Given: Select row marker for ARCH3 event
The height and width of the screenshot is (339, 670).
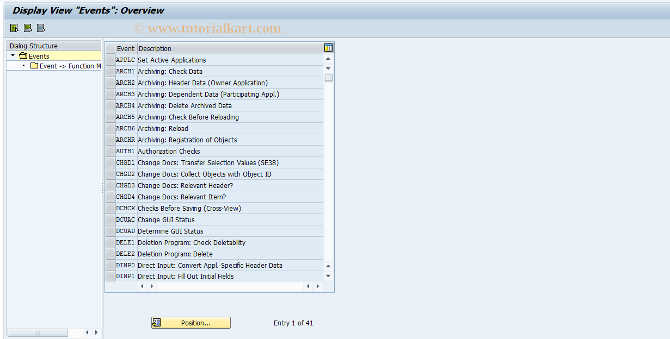Looking at the screenshot, I should tap(110, 94).
